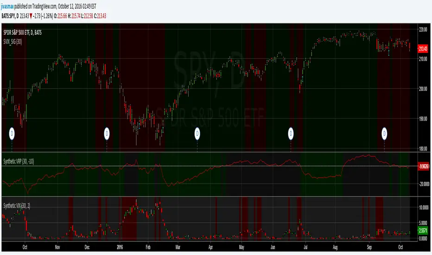Click the BATS:SPY, D symbol header
The height and width of the screenshot is (255, 432).
10,16
